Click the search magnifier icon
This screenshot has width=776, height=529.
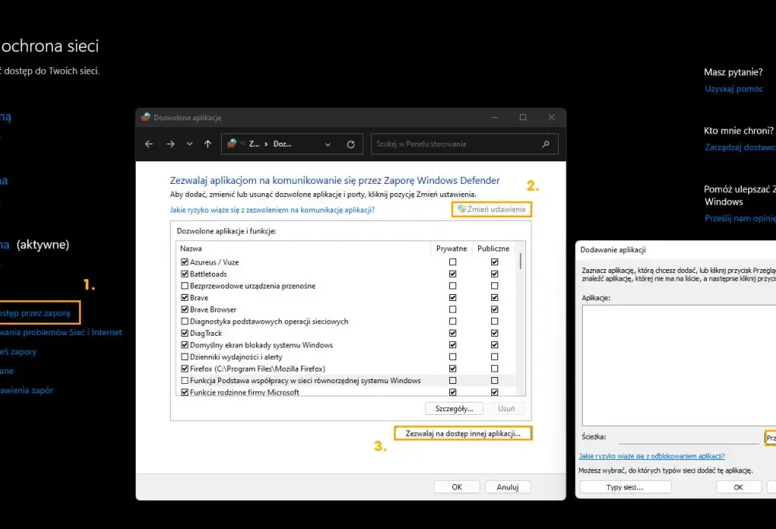546,144
